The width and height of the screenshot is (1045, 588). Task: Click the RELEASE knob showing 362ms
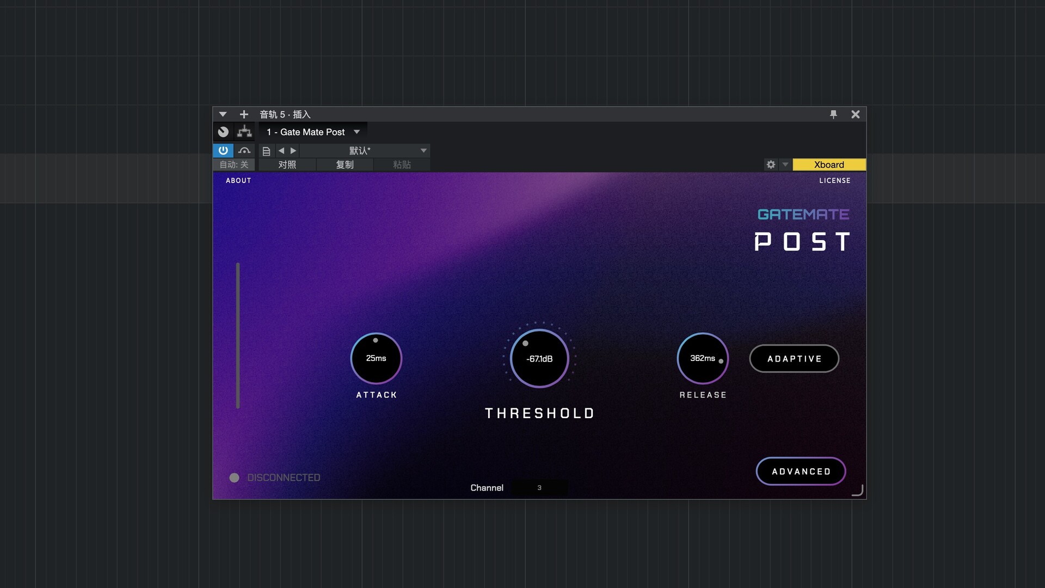[703, 358]
